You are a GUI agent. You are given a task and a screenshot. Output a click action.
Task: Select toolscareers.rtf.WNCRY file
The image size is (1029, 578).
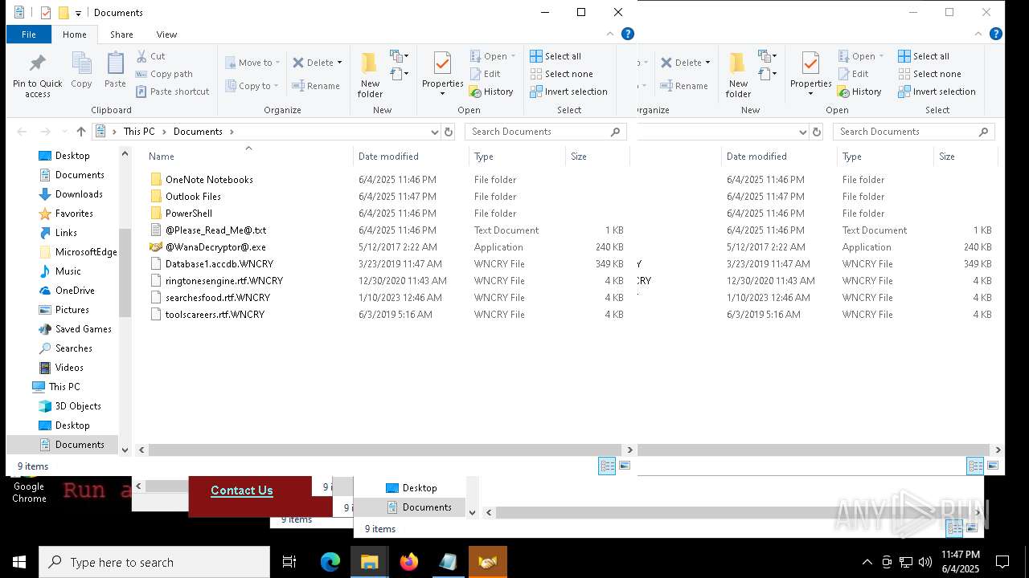[215, 315]
